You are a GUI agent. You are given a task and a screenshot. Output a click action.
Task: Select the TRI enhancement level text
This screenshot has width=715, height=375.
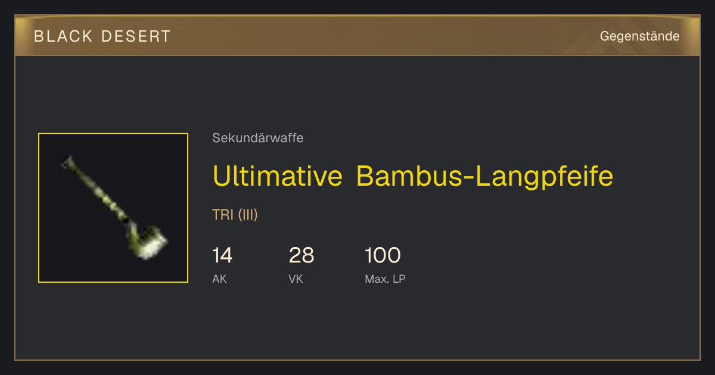point(223,215)
